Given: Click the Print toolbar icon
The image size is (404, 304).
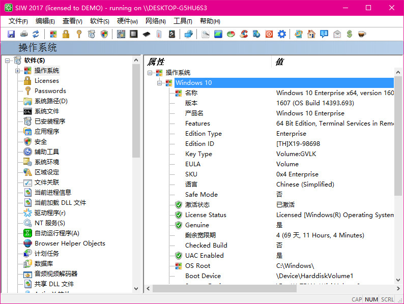Looking at the screenshot, I should point(24,34).
